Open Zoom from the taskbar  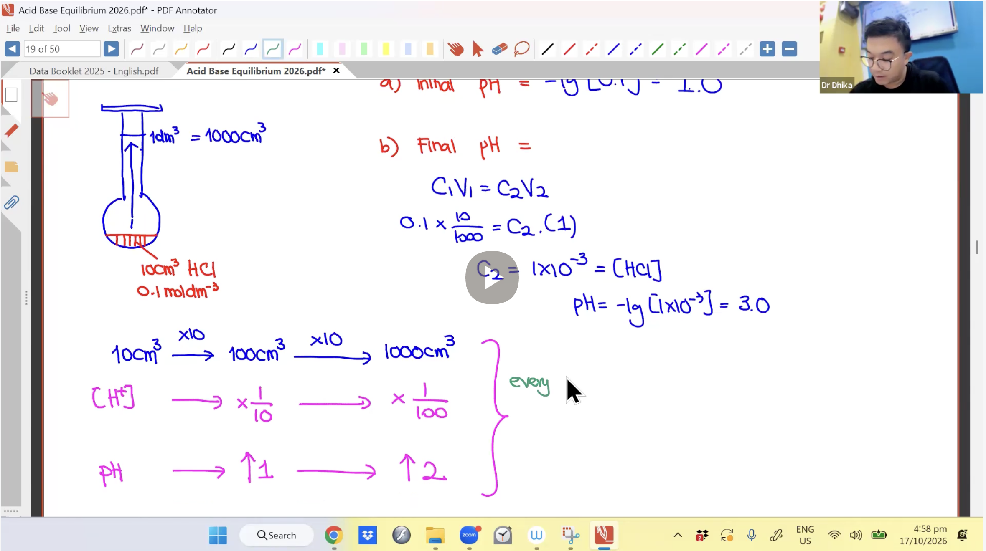469,535
